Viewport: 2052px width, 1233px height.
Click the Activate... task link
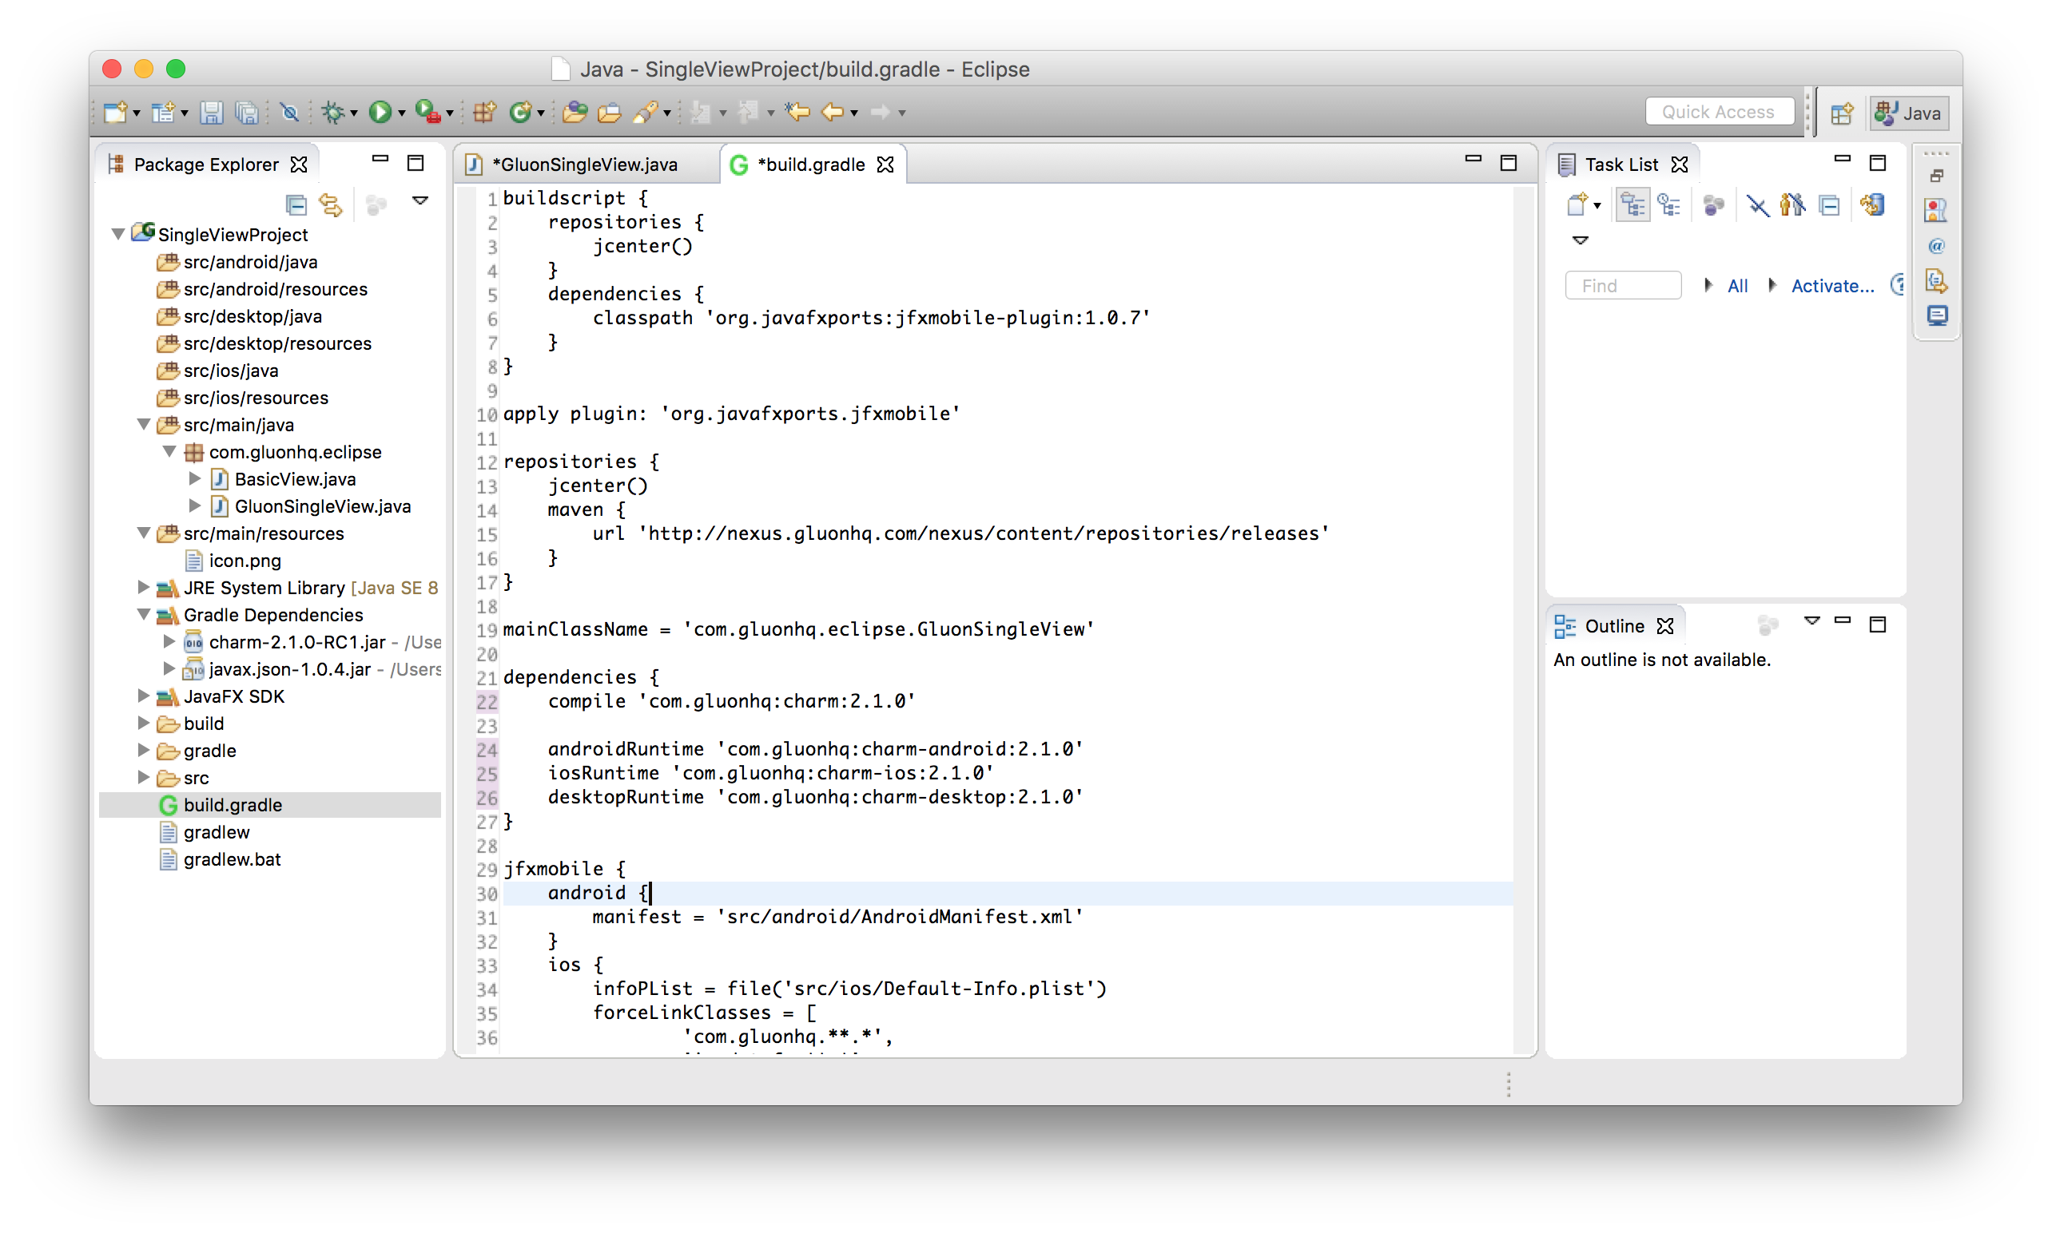1832,286
